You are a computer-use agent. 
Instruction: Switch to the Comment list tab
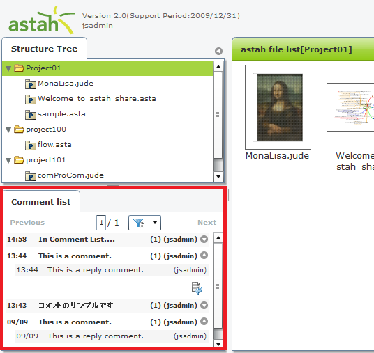tap(41, 202)
